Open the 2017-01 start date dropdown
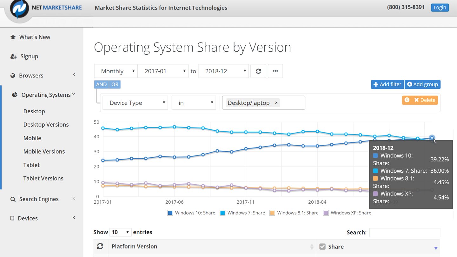 pos(162,71)
